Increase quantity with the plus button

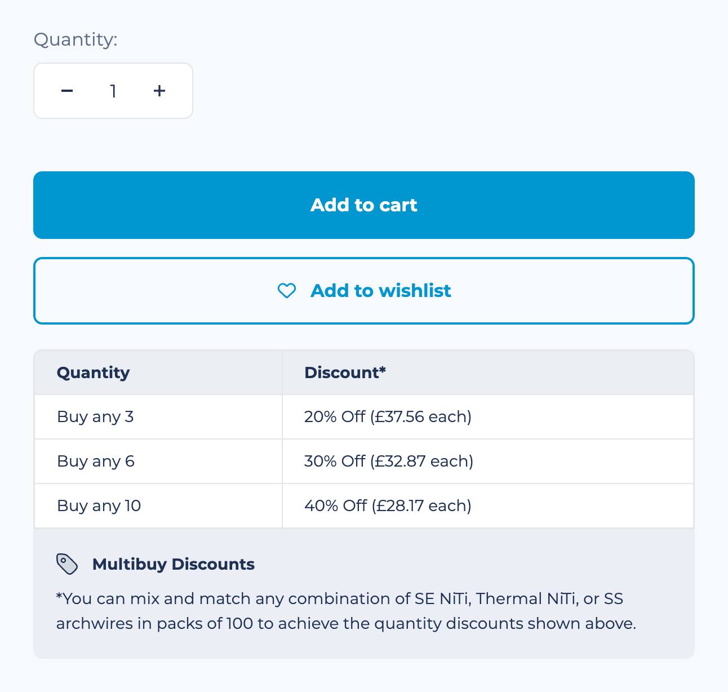click(x=159, y=91)
